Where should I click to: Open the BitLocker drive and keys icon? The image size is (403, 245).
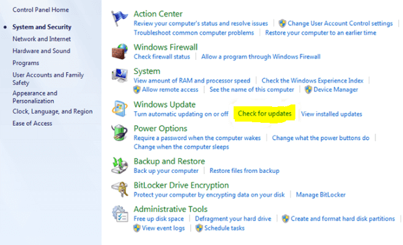(119, 189)
